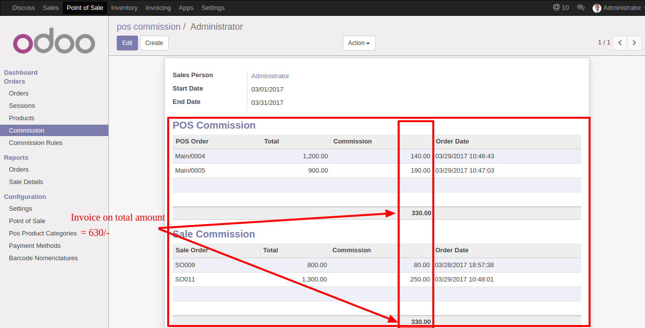Viewport: 645px width, 328px height.
Task: Open the Invoicing menu
Action: [x=158, y=8]
